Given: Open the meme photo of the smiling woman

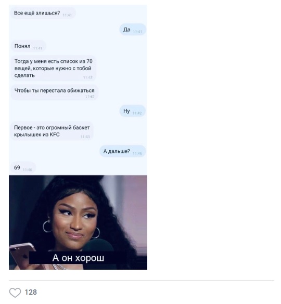Looking at the screenshot, I should pos(78,222).
